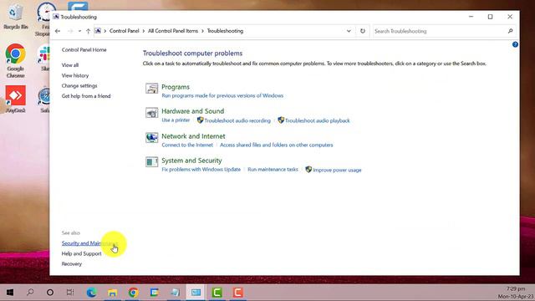Open File Explorer from taskbar
535x301 pixels.
112,293
